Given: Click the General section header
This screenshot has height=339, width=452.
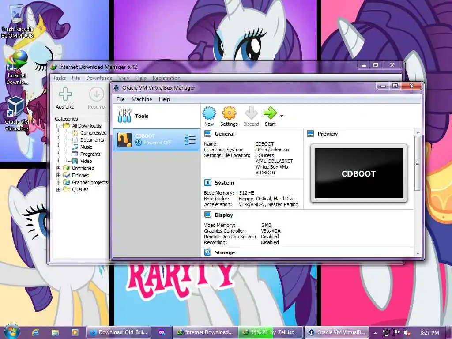Looking at the screenshot, I should click(225, 134).
